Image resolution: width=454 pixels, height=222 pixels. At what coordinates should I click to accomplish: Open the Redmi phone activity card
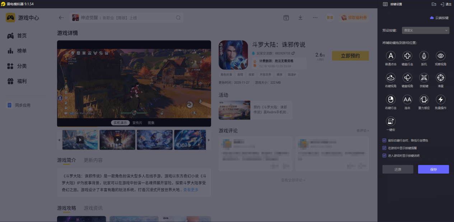pyautogui.click(x=255, y=110)
